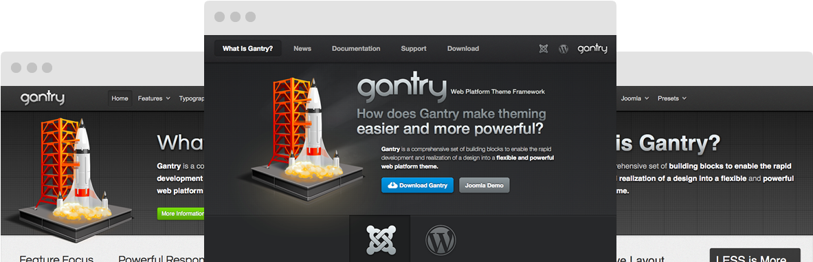This screenshot has width=813, height=262.
Task: Click the blue Download Gantry button
Action: [417, 185]
